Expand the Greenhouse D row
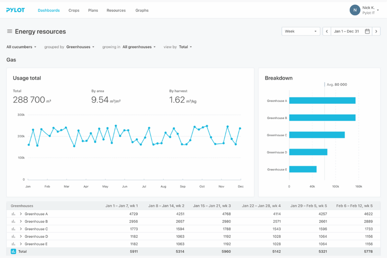 [21, 237]
